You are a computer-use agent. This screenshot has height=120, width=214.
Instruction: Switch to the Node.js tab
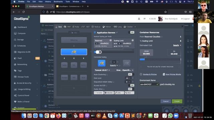(96, 27)
